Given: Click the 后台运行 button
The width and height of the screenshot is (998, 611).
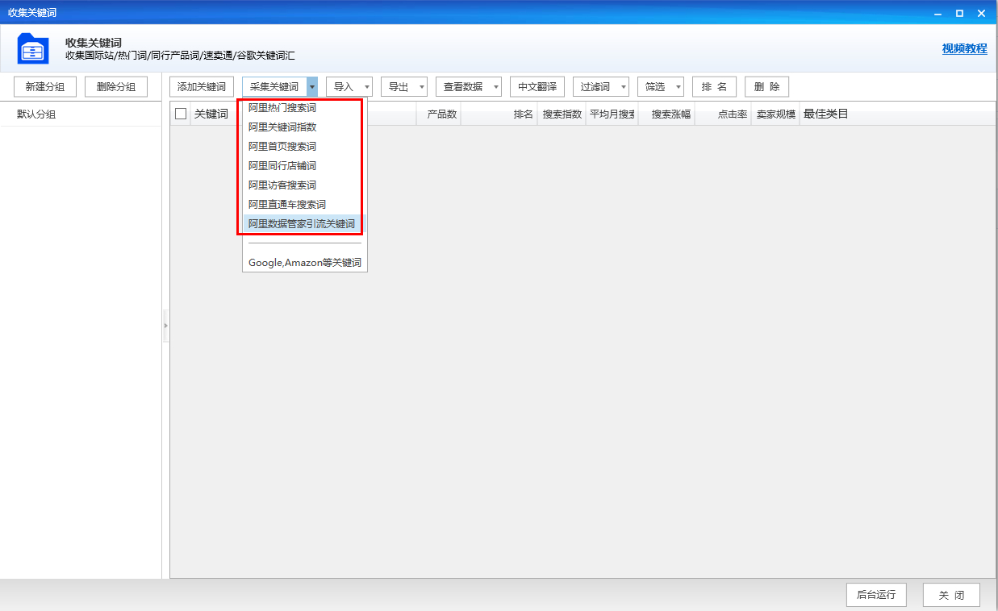Looking at the screenshot, I should (x=876, y=595).
